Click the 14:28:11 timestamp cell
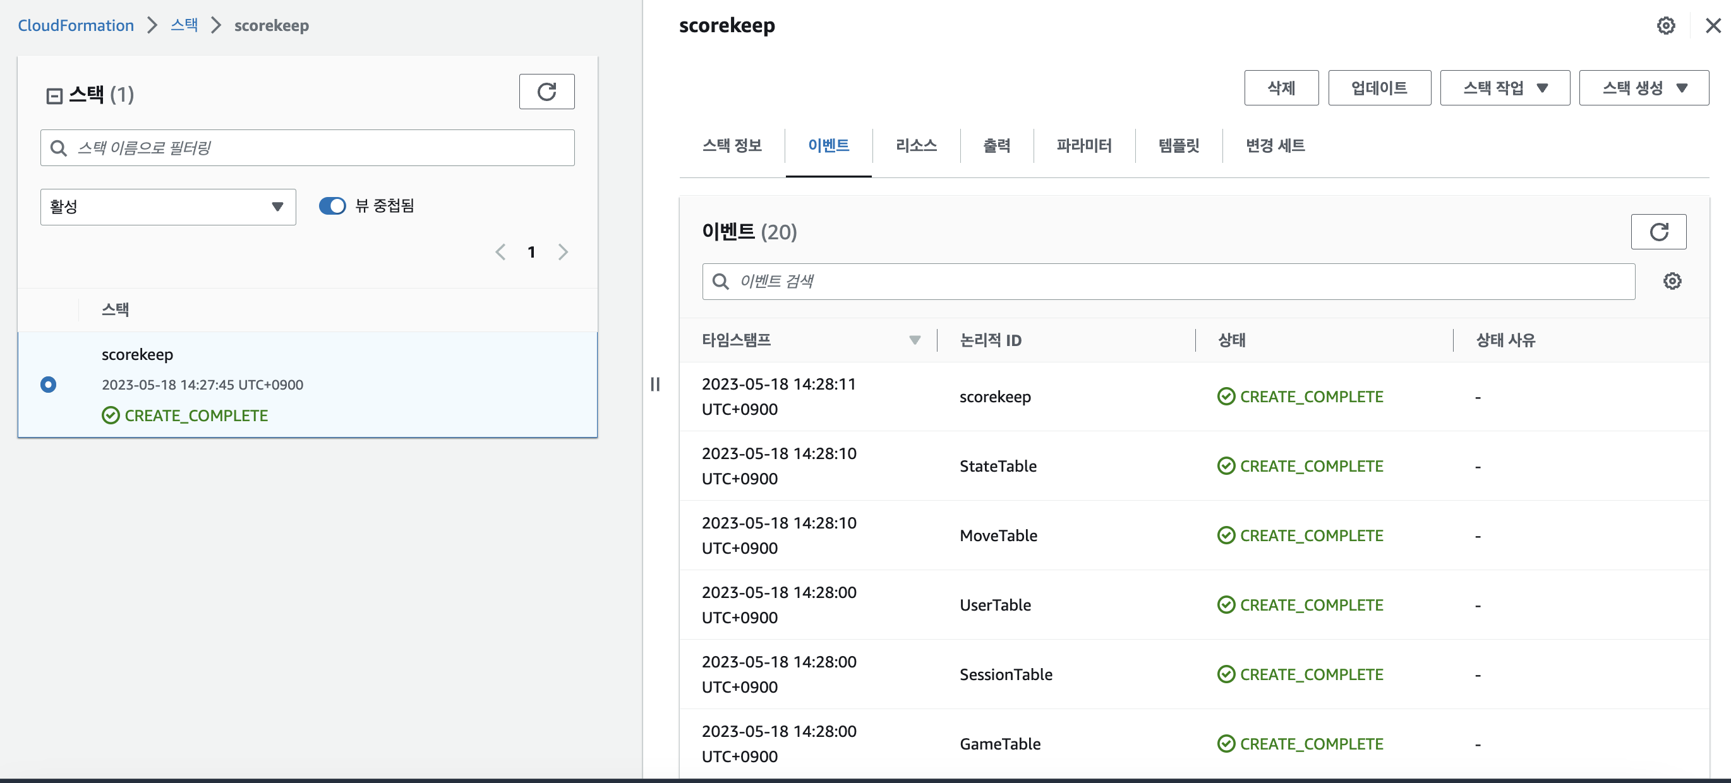 [x=778, y=396]
